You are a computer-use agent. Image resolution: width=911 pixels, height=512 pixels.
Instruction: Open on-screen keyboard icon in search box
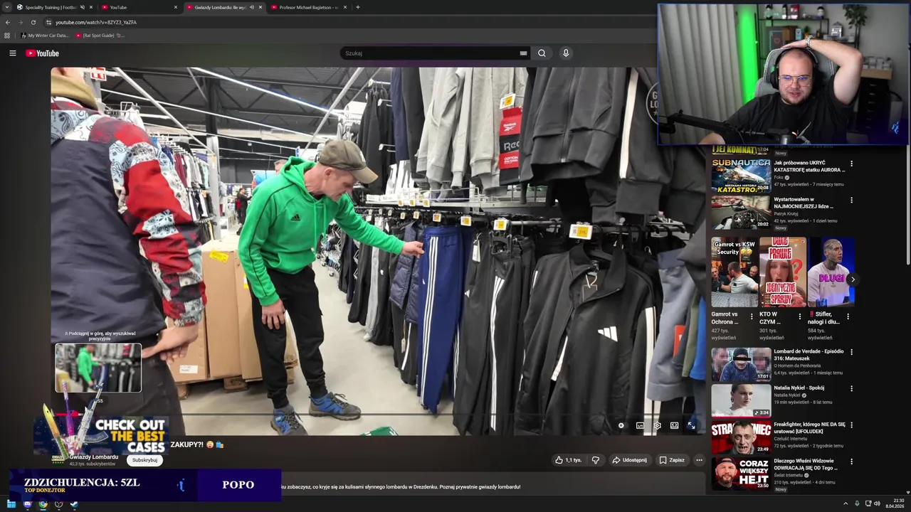[x=523, y=53]
